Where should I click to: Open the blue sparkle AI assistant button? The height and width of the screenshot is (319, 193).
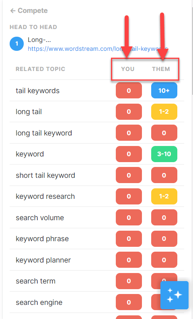[175, 295]
